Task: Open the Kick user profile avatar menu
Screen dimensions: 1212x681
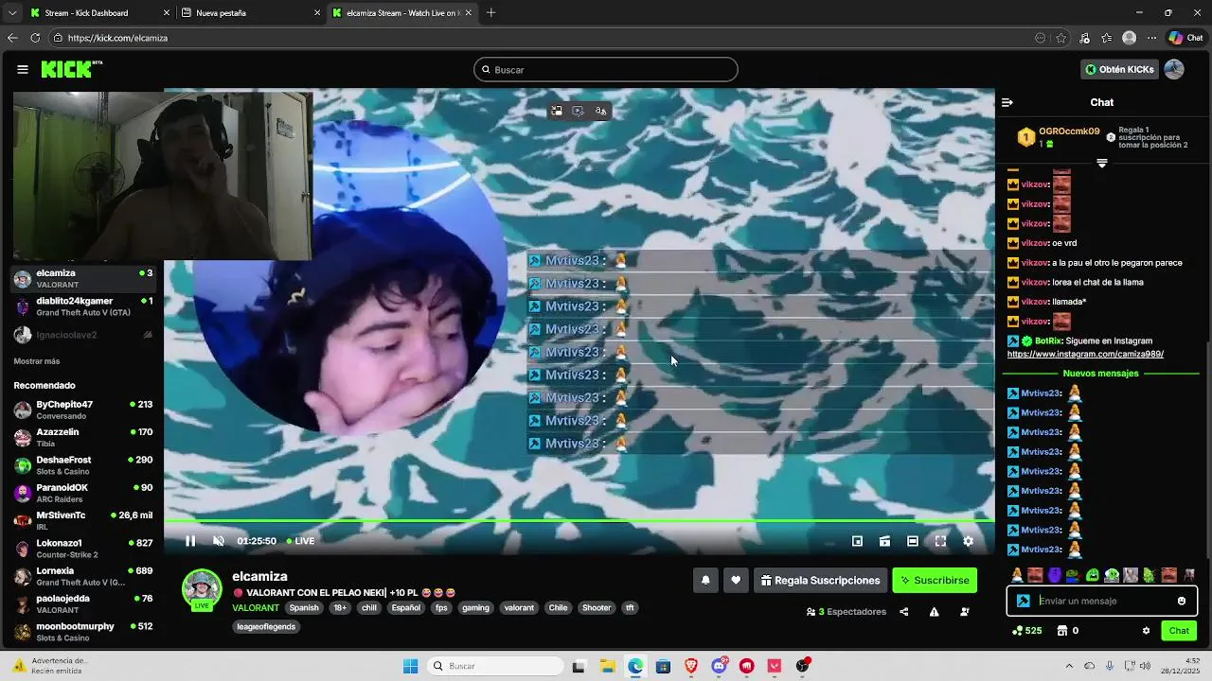Action: tap(1174, 69)
